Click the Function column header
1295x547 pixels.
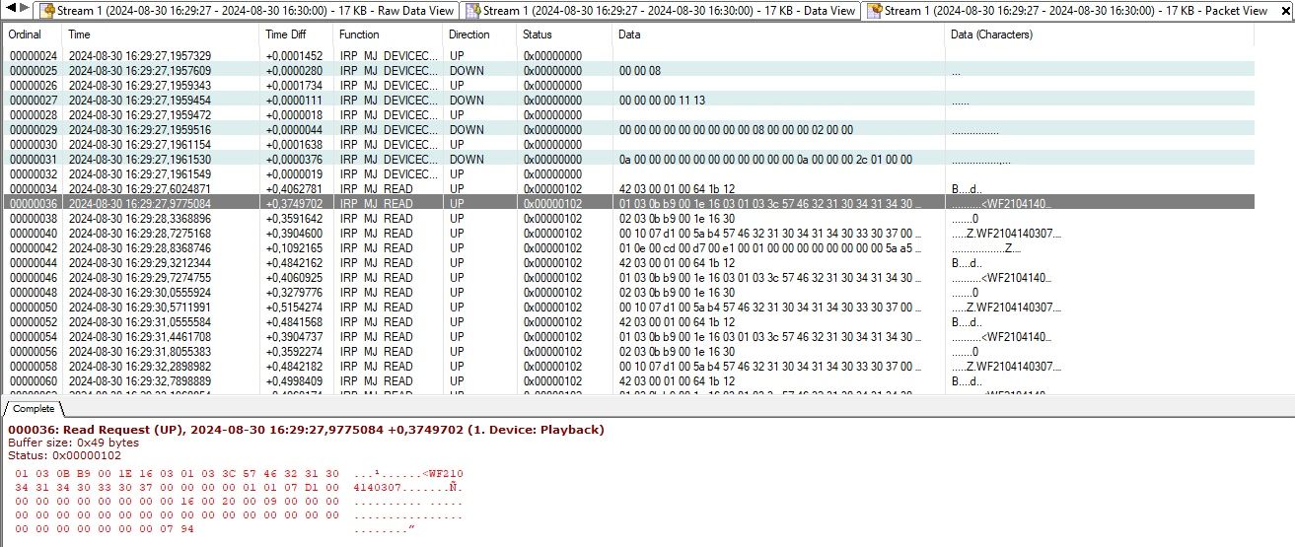coord(388,34)
